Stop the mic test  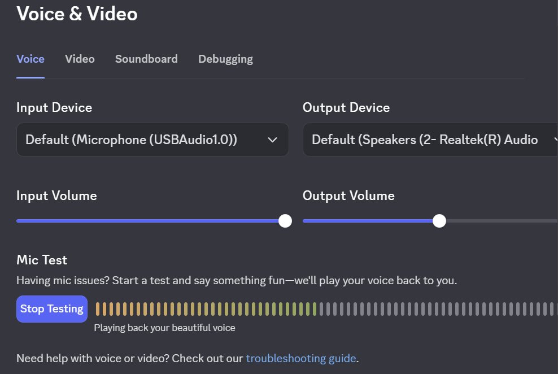pos(52,309)
